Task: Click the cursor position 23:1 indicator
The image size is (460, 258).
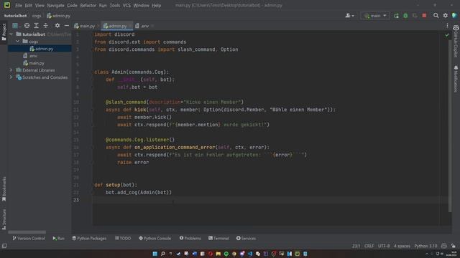Action: tap(356, 246)
